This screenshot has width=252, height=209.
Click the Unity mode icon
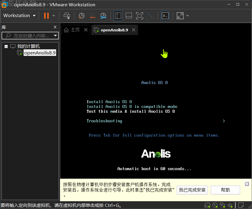tap(150, 16)
